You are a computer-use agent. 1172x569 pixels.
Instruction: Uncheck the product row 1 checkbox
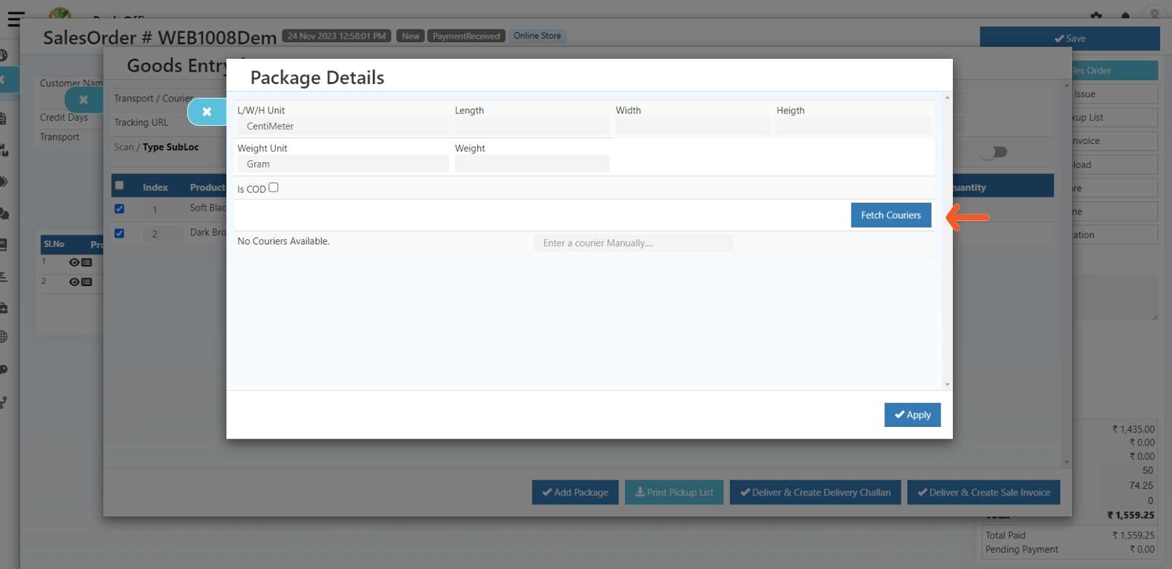119,209
